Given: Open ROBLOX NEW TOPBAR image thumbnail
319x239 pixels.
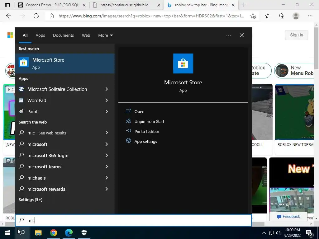Looking at the screenshot, I should pos(294,112).
